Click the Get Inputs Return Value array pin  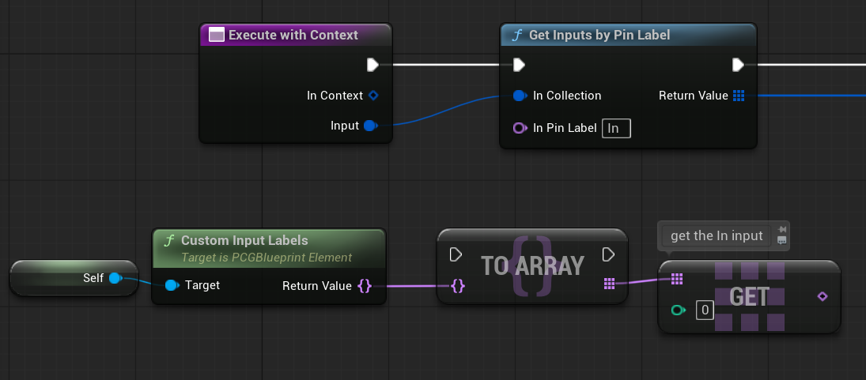click(739, 96)
